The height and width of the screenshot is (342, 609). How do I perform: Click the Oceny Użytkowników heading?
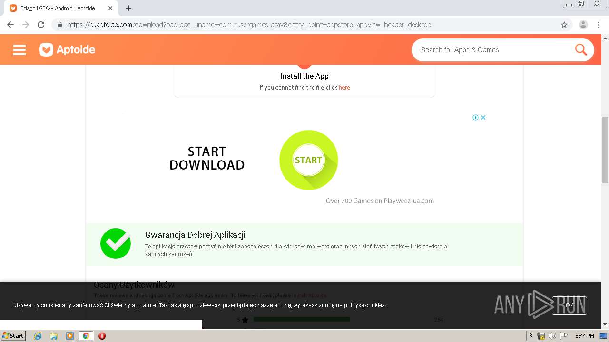click(x=134, y=285)
